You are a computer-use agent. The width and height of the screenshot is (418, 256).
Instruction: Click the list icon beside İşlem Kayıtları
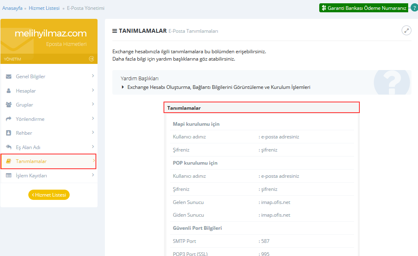[x=9, y=176]
